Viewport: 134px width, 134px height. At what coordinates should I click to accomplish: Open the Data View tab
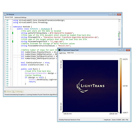point(70,53)
